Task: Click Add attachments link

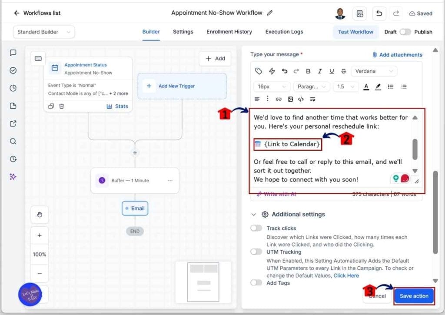Action: pyautogui.click(x=398, y=55)
